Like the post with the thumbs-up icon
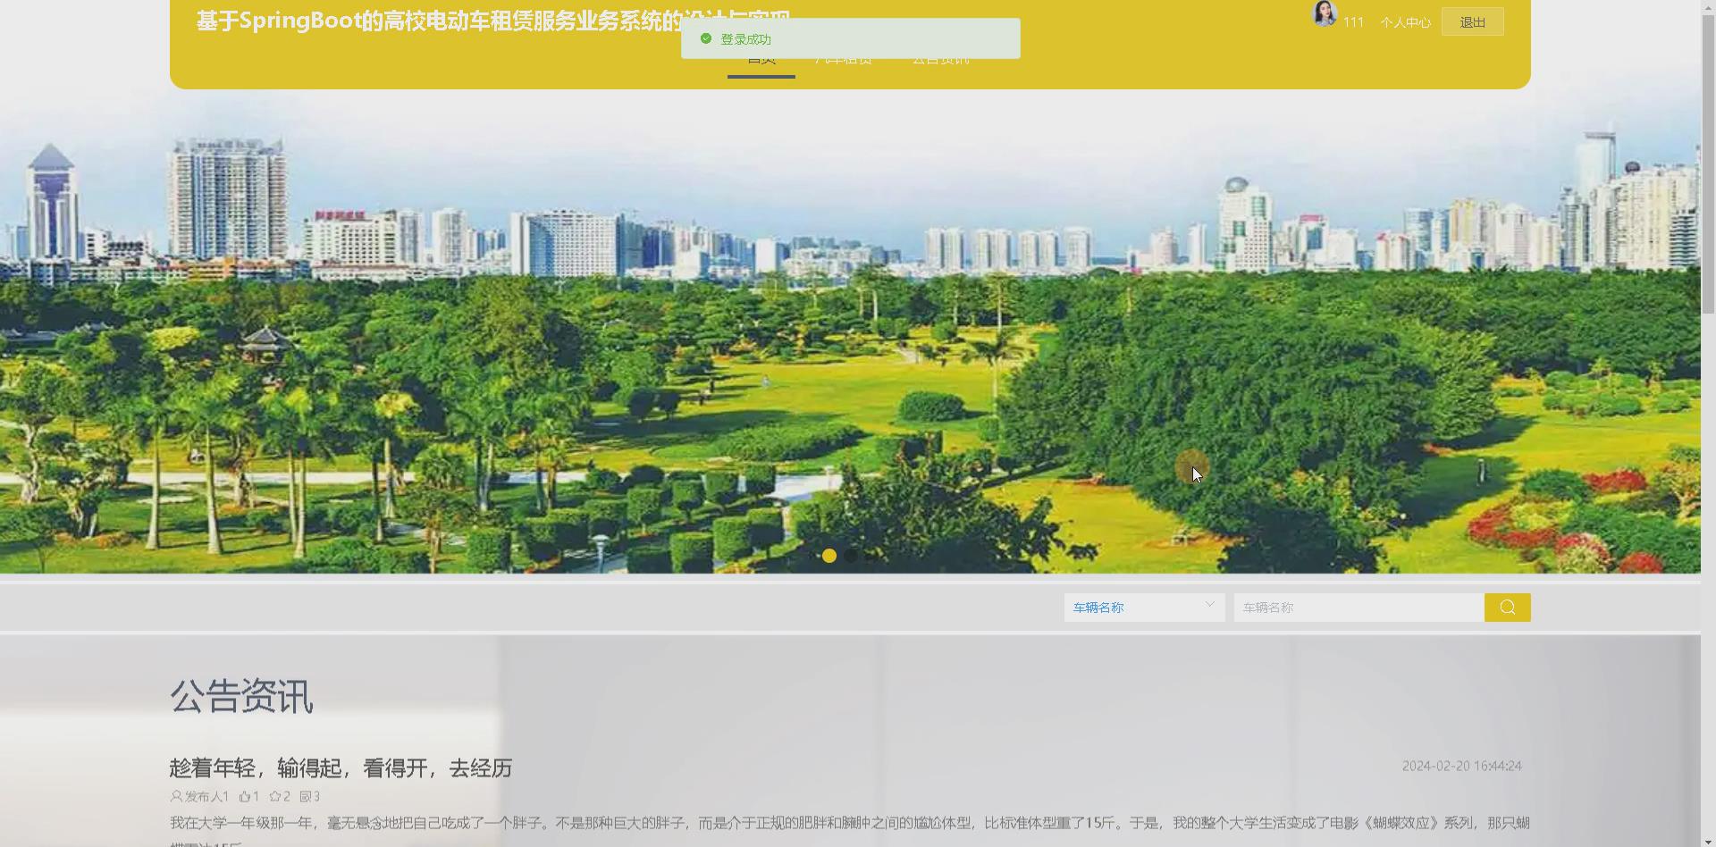The width and height of the screenshot is (1716, 847). 245,796
